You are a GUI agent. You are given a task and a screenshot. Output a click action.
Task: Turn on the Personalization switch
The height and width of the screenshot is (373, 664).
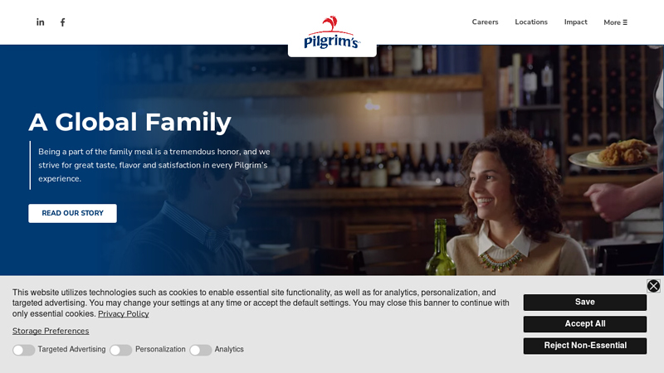(120, 350)
